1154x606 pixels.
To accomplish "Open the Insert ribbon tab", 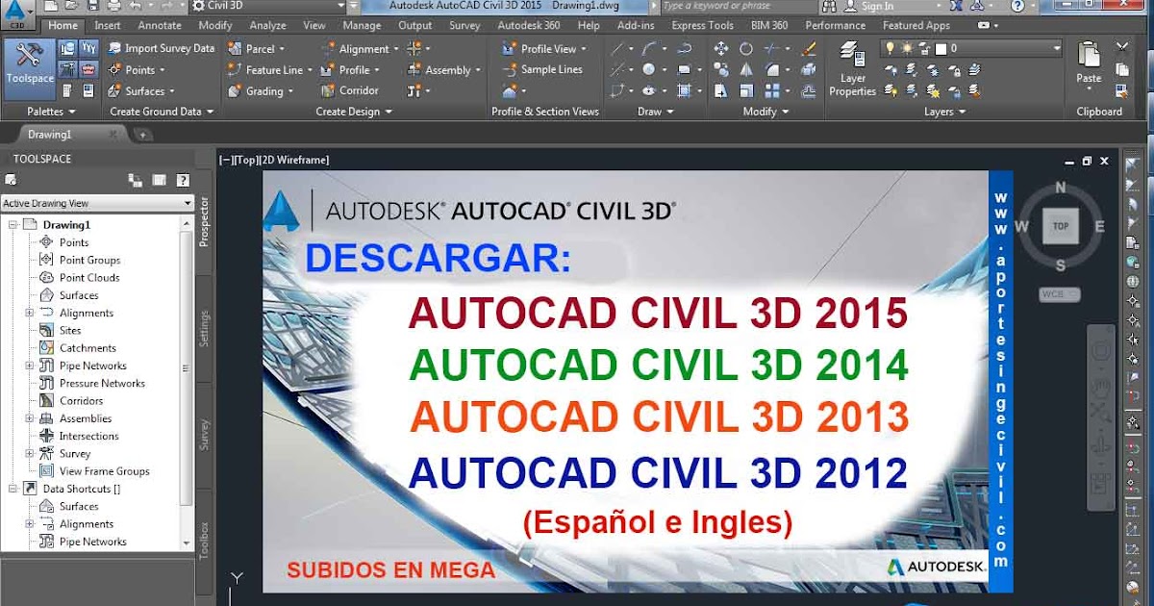I will [x=108, y=26].
